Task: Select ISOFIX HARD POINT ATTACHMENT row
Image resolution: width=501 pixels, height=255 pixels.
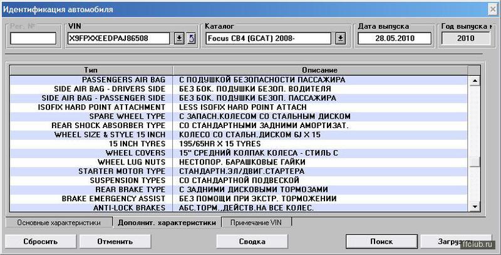Action: (238, 107)
